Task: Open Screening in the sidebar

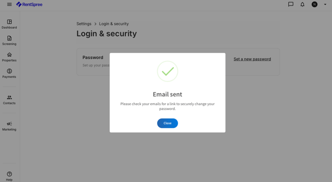Action: pos(9,41)
